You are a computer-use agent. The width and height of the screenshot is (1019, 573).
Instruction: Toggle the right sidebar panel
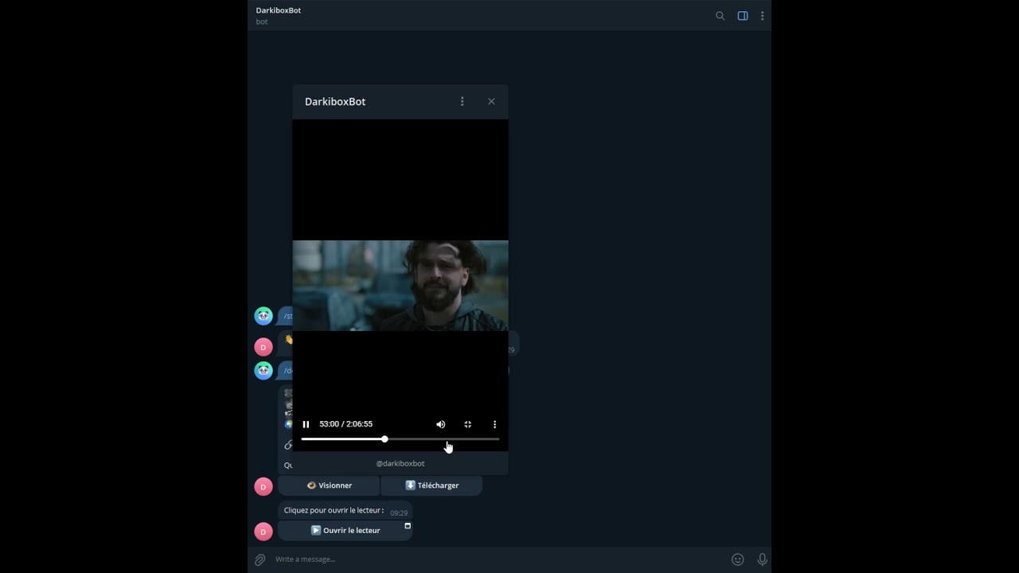(x=743, y=16)
